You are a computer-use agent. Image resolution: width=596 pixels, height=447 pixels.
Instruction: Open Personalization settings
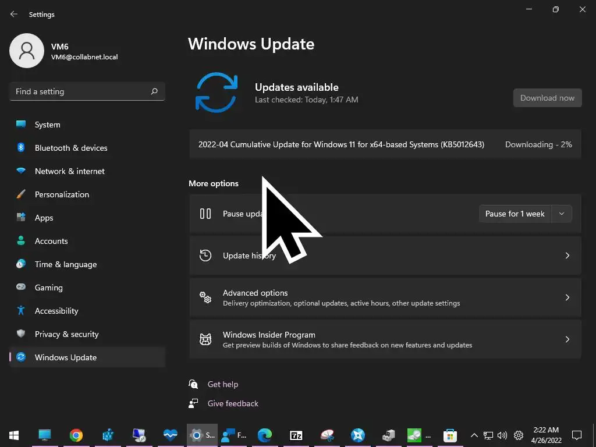[87, 194]
